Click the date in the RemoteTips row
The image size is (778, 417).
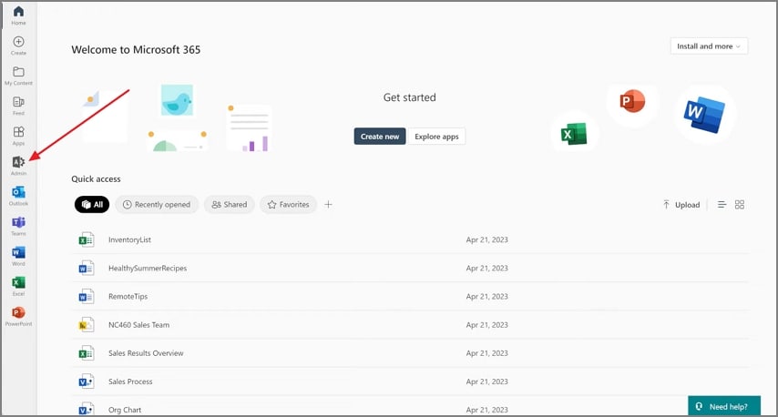[x=486, y=297]
